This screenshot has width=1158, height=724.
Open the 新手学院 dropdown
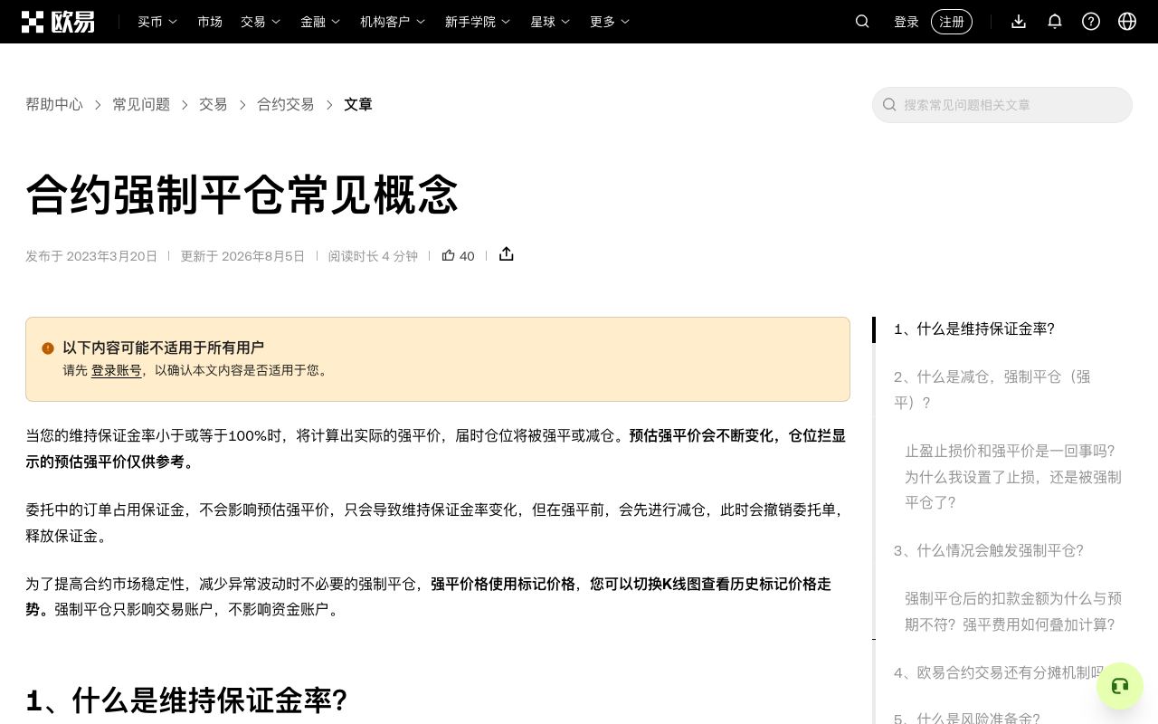pos(478,22)
